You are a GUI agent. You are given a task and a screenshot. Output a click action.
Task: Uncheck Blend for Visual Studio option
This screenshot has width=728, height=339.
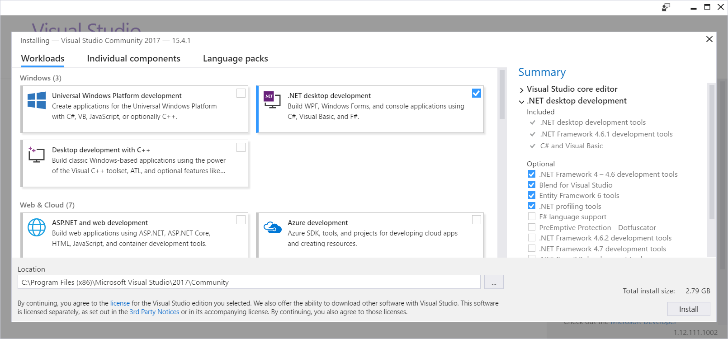point(532,185)
